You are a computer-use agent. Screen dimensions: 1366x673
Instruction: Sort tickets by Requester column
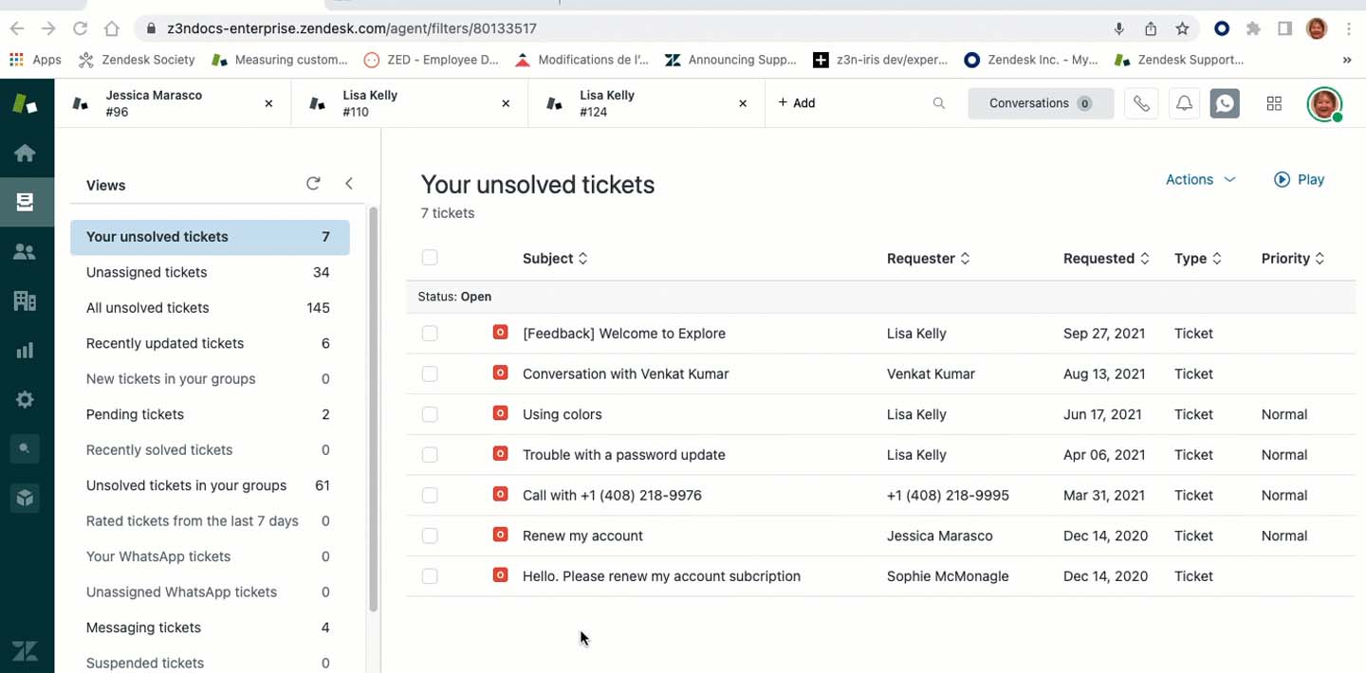click(928, 258)
